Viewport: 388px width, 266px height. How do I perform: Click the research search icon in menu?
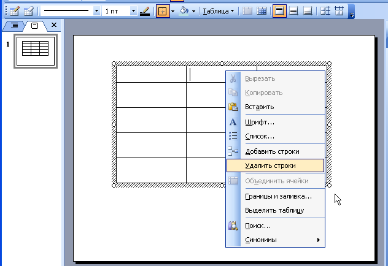233,226
